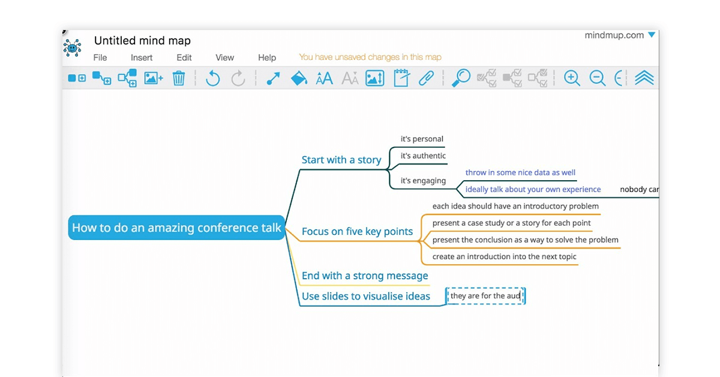This screenshot has width=720, height=377.
Task: Delete selected node with trash icon
Action: coord(179,78)
